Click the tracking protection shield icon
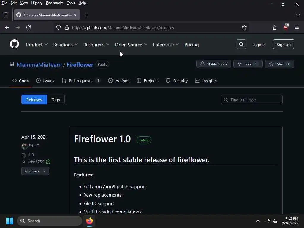Image resolution: width=304 pixels, height=228 pixels. tap(58, 27)
